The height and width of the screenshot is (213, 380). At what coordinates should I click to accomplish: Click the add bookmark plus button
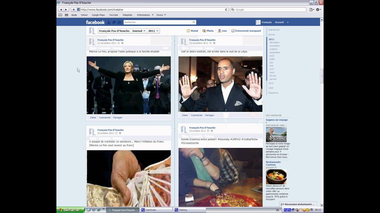click(74, 10)
